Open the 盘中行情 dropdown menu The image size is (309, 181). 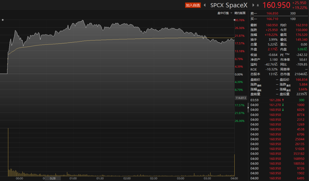[x=223, y=13]
